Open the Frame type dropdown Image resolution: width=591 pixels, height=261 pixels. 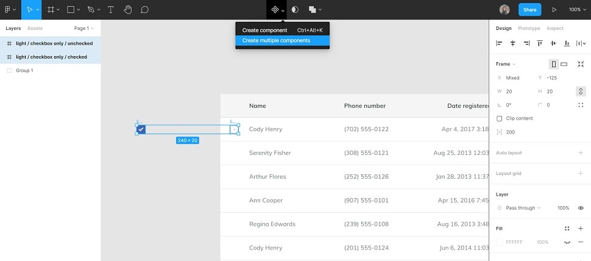click(506, 64)
